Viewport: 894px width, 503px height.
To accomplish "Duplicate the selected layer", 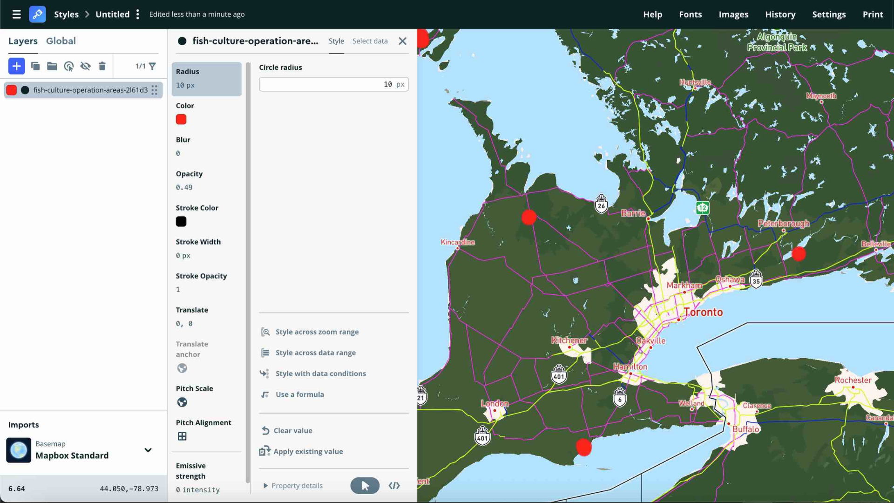I will coord(35,66).
